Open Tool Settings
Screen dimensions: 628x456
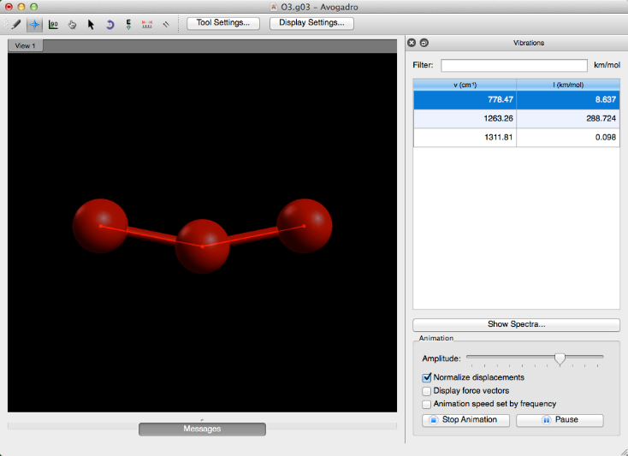(x=223, y=23)
